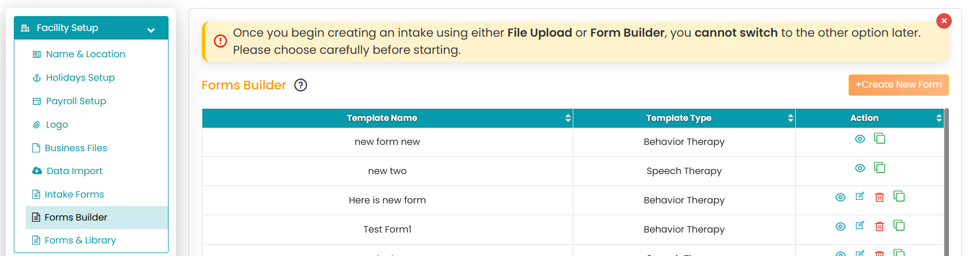Screen dimensions: 969x256
Task: Sort by Template Name column
Action: click(568, 118)
